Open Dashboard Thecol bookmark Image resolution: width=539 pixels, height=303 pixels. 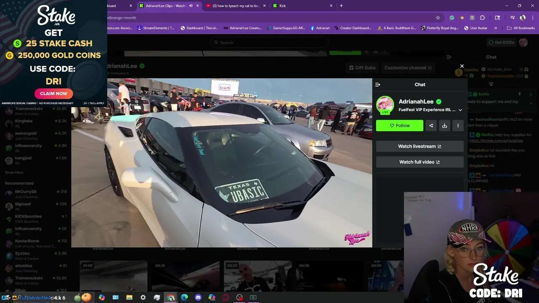tap(199, 28)
